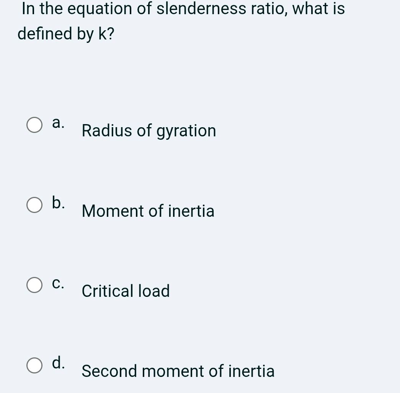The image size is (400, 393).
Task: Click the option letter d.
Action: pyautogui.click(x=58, y=364)
